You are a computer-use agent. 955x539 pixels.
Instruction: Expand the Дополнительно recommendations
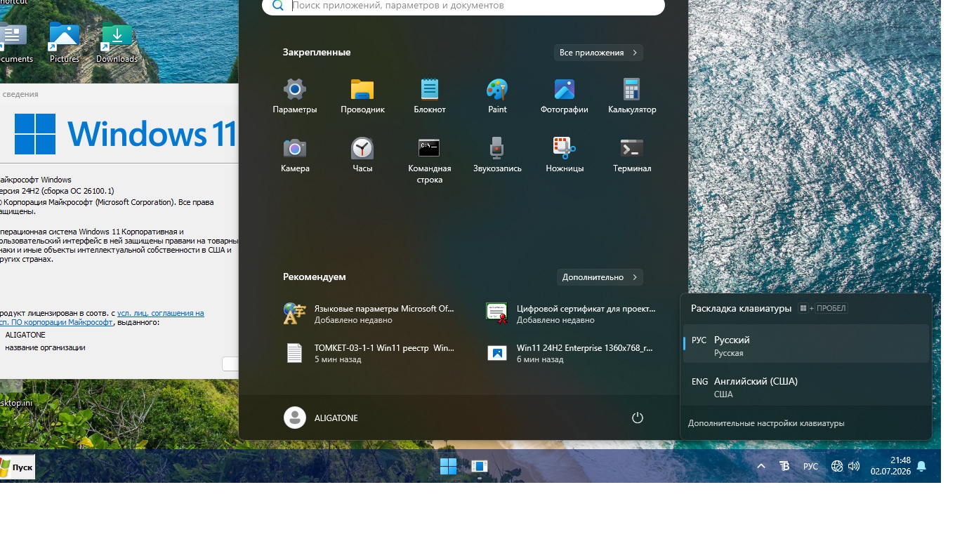(x=600, y=277)
